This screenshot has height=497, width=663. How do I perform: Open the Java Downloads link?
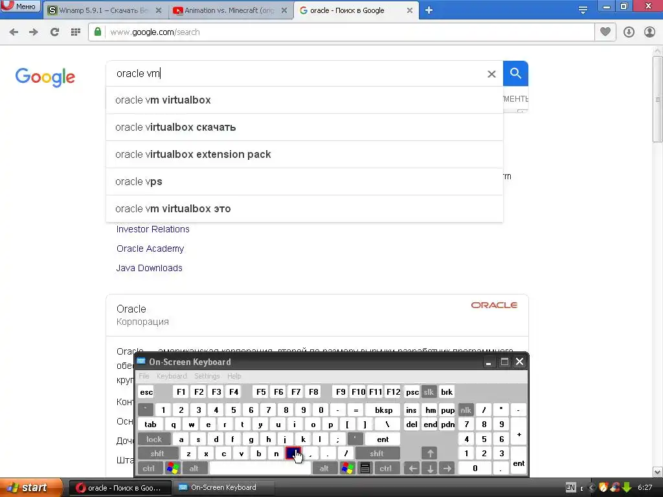[150, 268]
